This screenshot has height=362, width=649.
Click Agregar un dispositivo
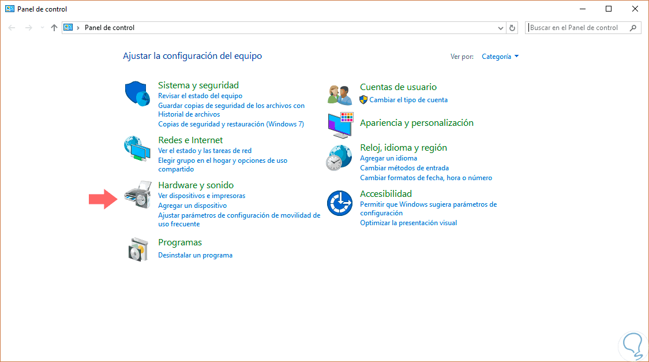pyautogui.click(x=192, y=206)
